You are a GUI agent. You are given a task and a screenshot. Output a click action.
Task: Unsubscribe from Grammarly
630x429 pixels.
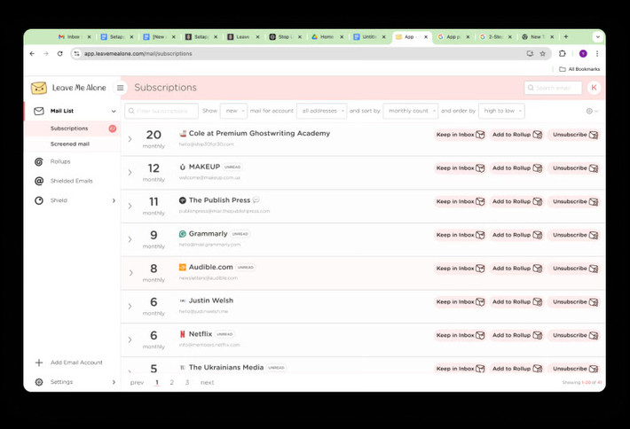coord(575,235)
